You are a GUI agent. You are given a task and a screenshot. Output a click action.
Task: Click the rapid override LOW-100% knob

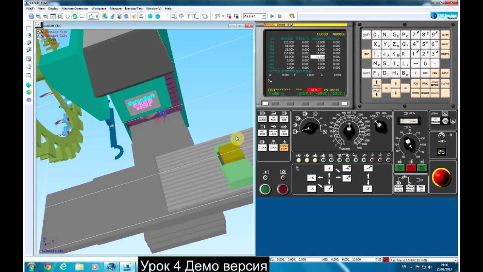380,126
